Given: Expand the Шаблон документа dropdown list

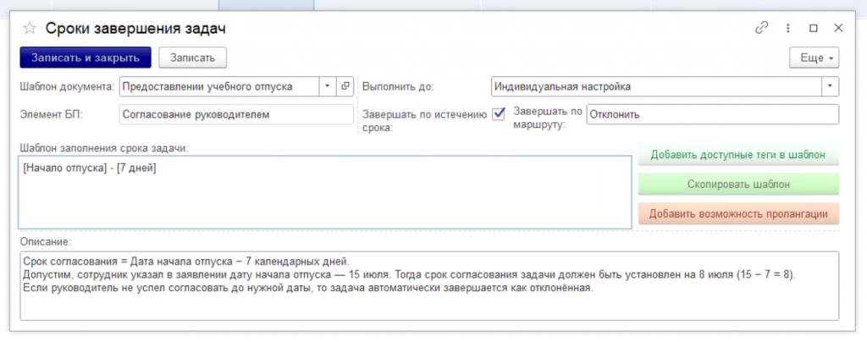Looking at the screenshot, I should click(327, 86).
